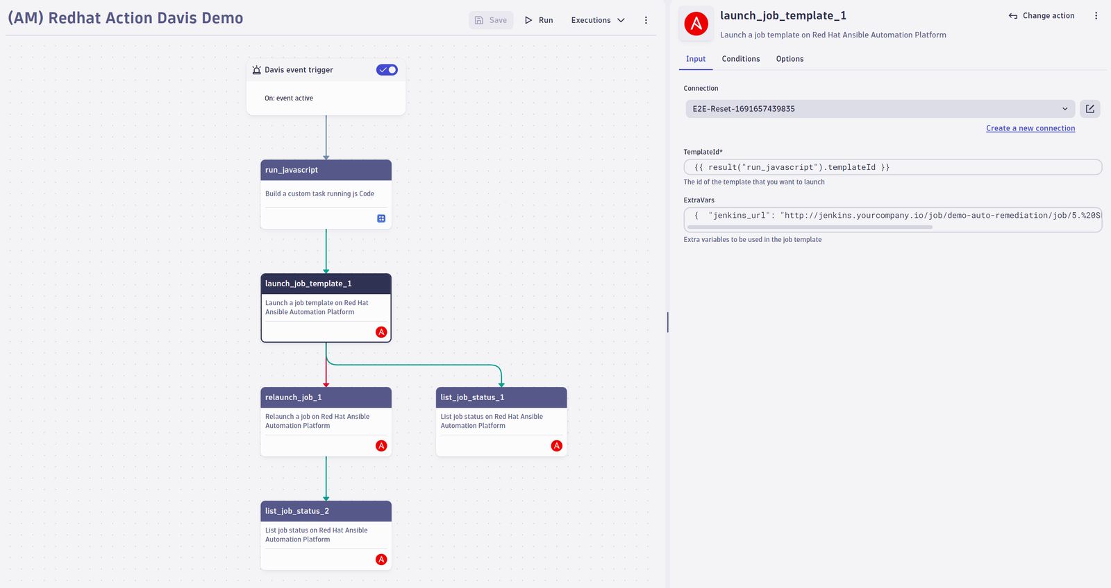Click the Ansible icon on list_job_status_1 node
The height and width of the screenshot is (588, 1111).
pyautogui.click(x=557, y=446)
